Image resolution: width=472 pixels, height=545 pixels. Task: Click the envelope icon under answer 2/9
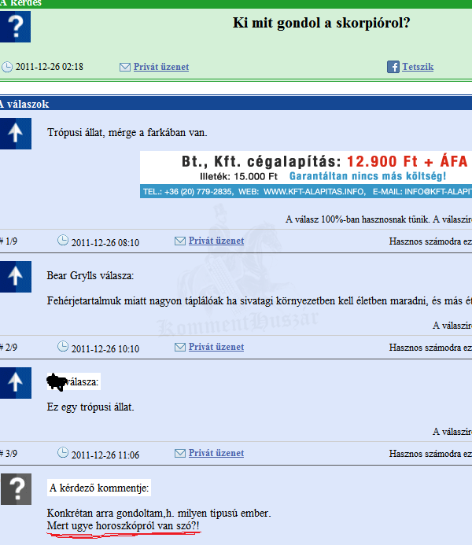pyautogui.click(x=179, y=347)
